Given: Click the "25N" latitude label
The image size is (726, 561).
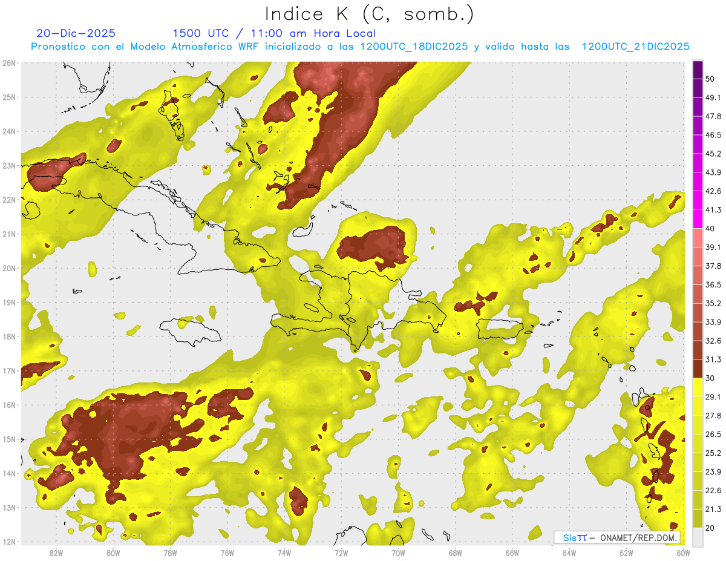Looking at the screenshot, I should pos(10,97).
